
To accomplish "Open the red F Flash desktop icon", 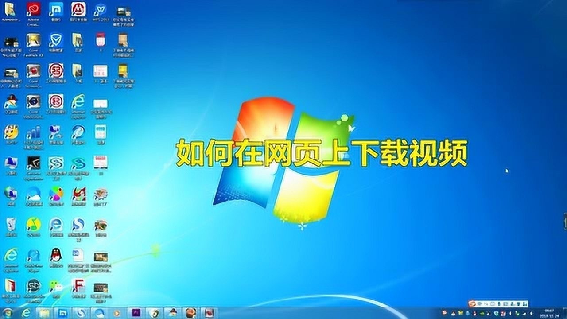I will click(x=78, y=288).
